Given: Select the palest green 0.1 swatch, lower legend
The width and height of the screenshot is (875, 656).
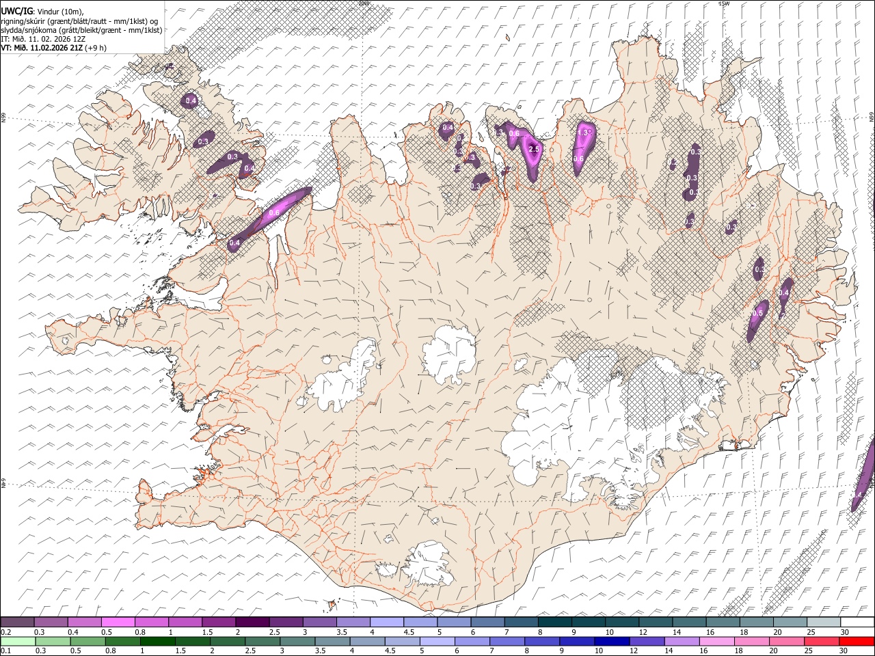Looking at the screenshot, I should click(x=18, y=641).
